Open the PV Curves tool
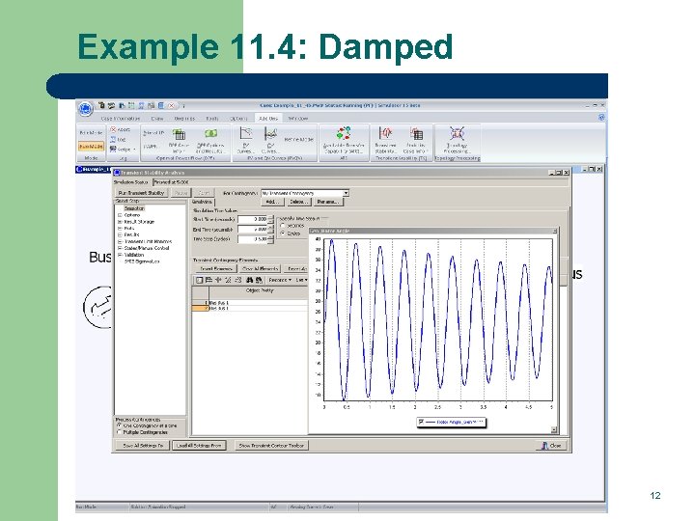 tap(245, 140)
